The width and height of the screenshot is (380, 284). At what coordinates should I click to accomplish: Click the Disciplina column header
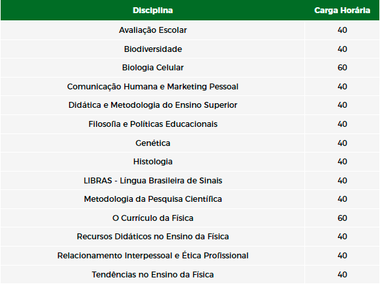(x=153, y=11)
